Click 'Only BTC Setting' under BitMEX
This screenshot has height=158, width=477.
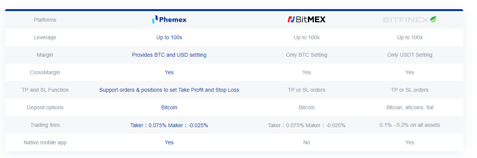click(307, 55)
